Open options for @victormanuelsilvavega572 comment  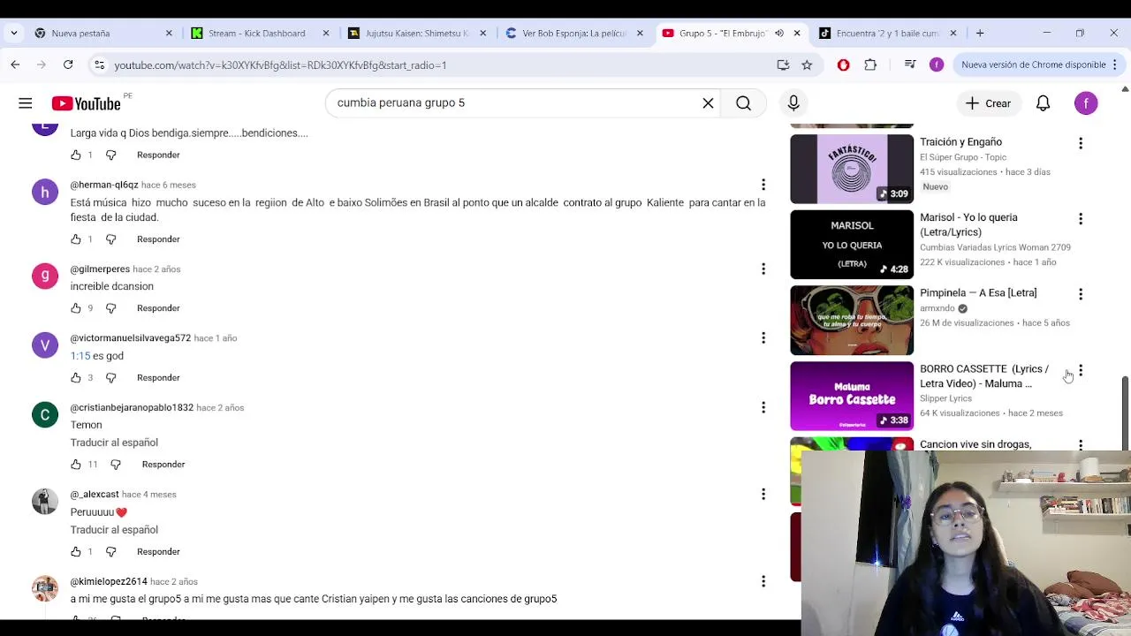coord(763,337)
